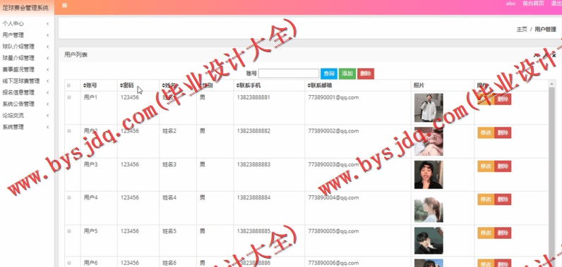
Task: Click the 足球赛会管理系统 title logo
Action: click(x=25, y=8)
